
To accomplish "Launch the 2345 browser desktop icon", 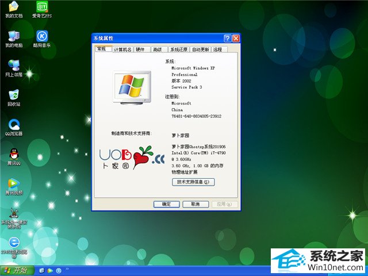I will tap(14, 248).
